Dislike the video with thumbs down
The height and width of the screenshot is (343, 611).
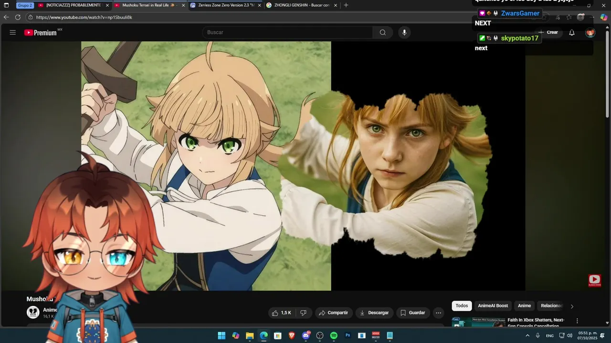304,313
